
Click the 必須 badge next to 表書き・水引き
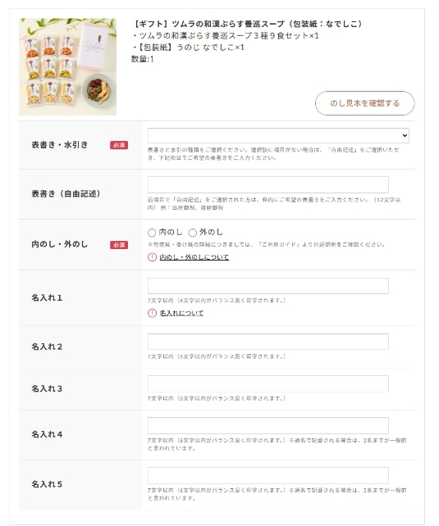pyautogui.click(x=119, y=145)
